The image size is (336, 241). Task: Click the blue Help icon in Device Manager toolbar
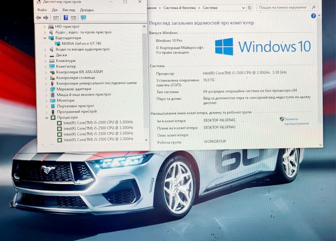(x=66, y=18)
